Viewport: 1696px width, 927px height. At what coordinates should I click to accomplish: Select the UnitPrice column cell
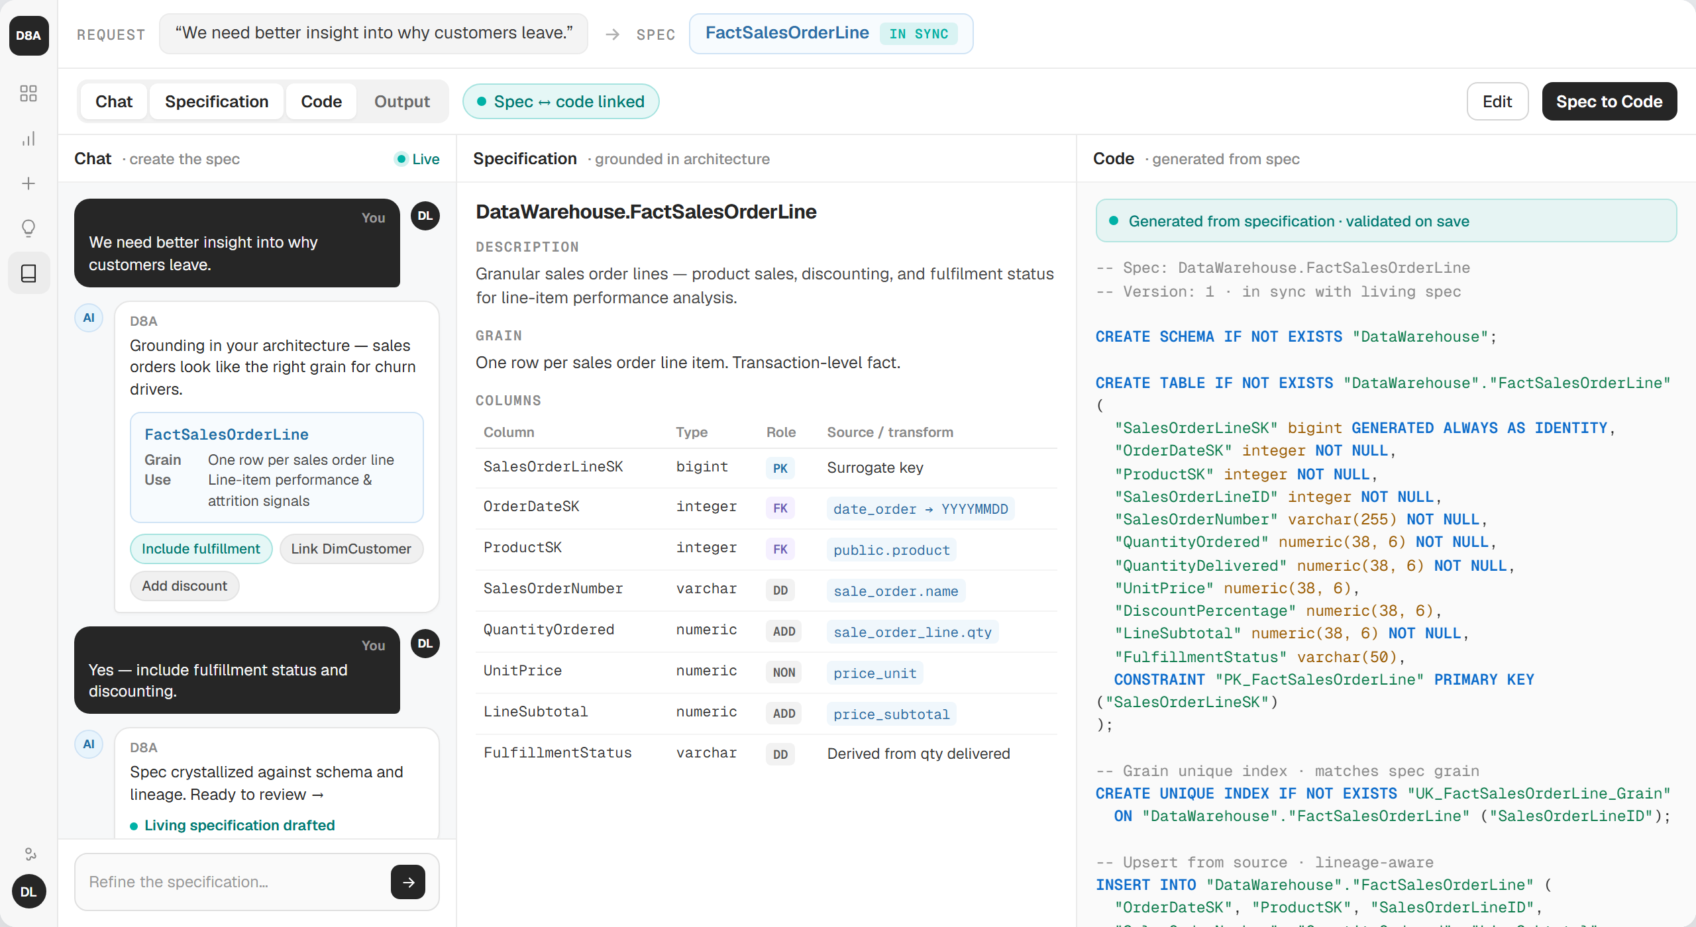(x=523, y=671)
